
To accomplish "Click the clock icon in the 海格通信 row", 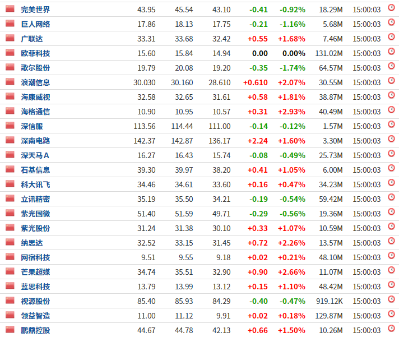I will coord(391,110).
